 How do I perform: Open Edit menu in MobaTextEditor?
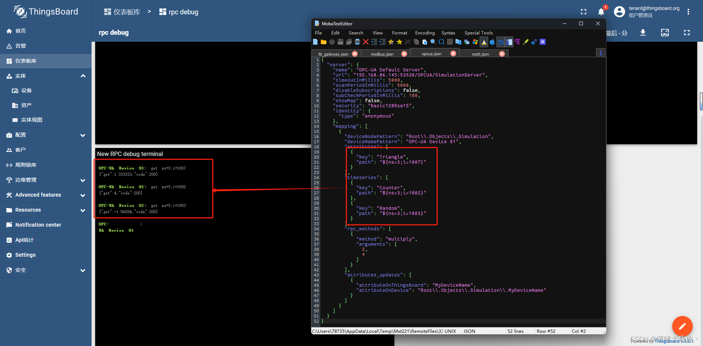[x=335, y=33]
